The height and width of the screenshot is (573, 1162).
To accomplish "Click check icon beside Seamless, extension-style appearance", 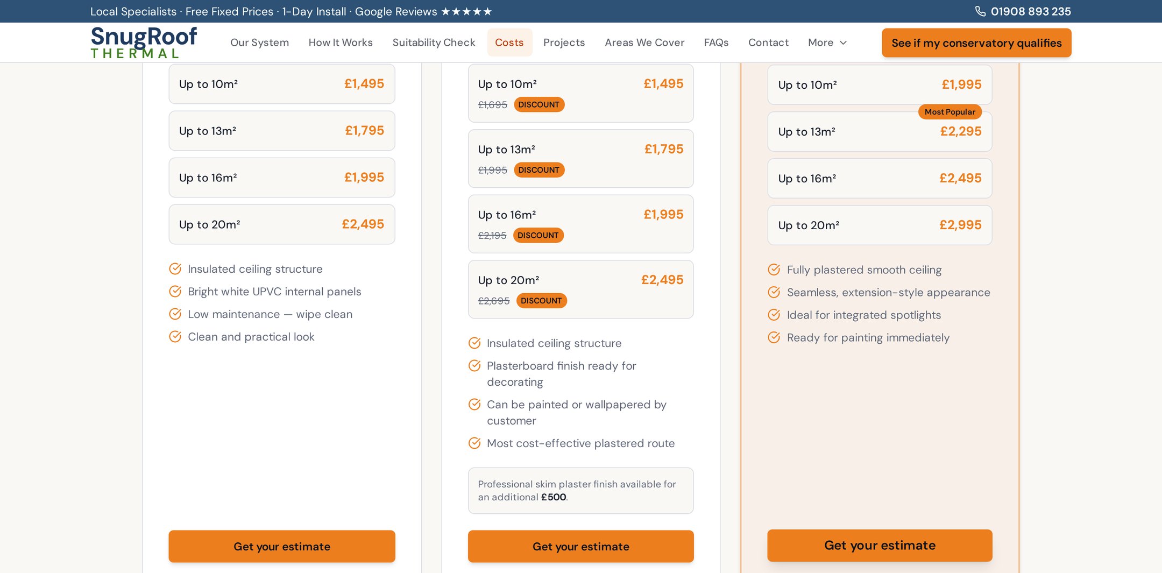I will 774,293.
